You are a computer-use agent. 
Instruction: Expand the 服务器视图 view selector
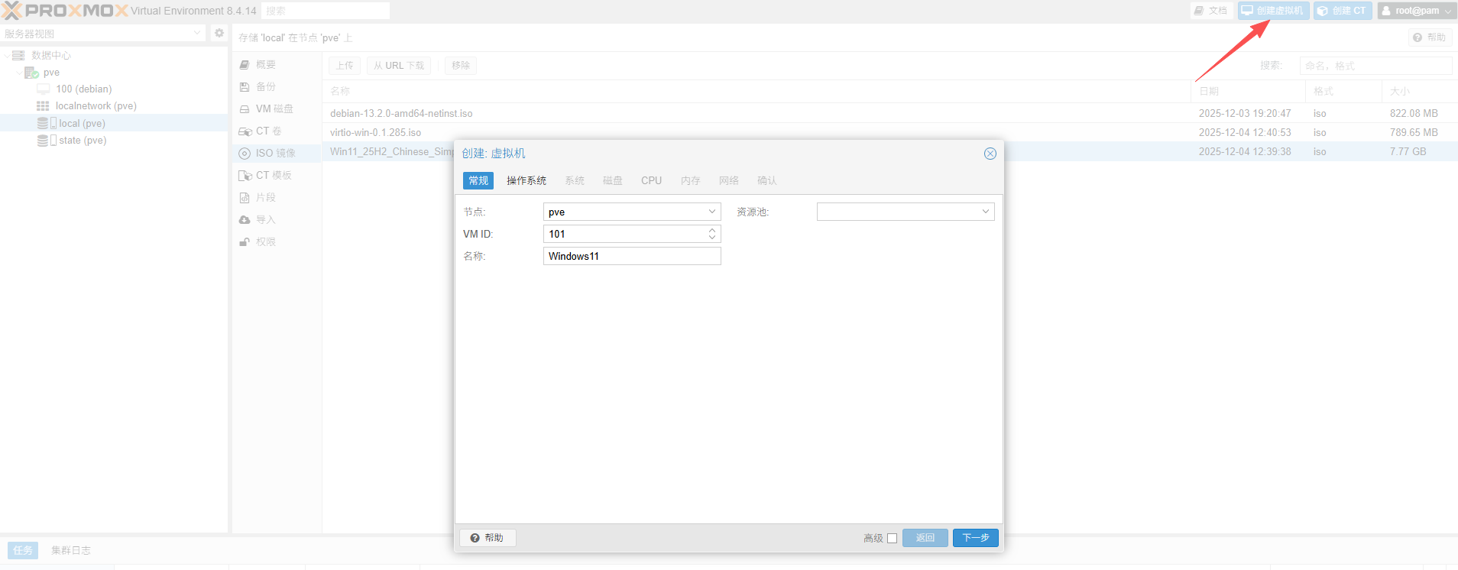(x=197, y=33)
